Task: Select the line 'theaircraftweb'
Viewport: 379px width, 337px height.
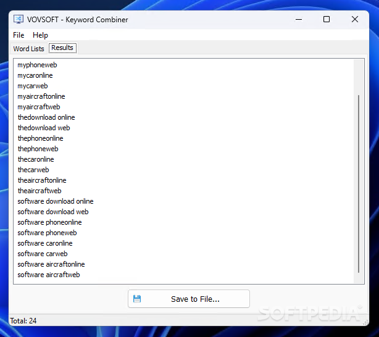Action: [40, 191]
